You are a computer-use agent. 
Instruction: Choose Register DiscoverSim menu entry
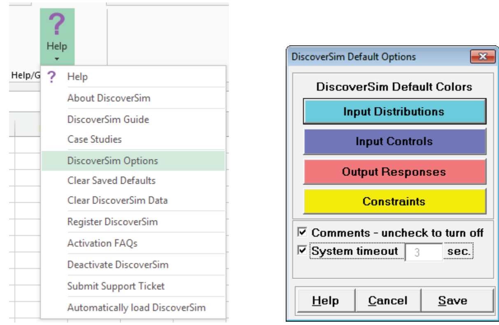click(x=112, y=222)
